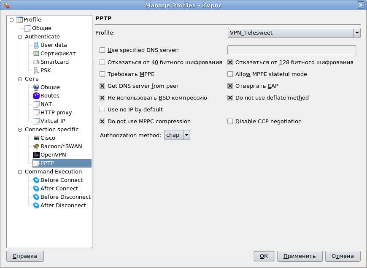Click the DNS server text field

(291, 50)
